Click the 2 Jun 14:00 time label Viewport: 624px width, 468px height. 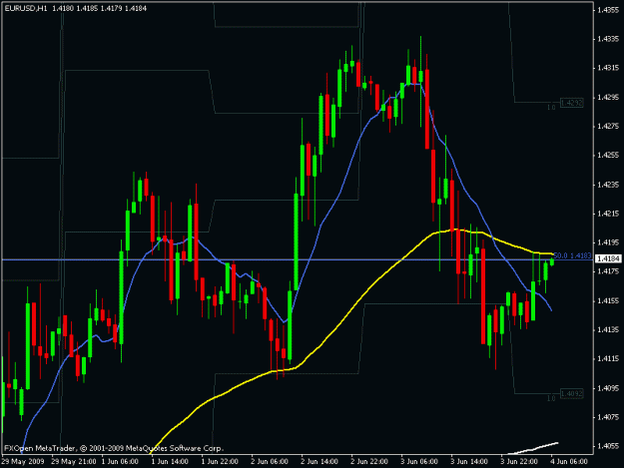coord(319,462)
